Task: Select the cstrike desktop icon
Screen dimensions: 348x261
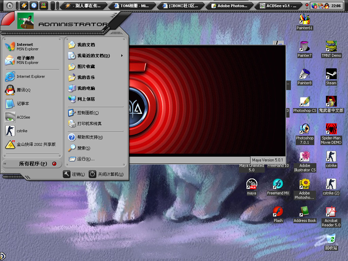Action: tap(331, 159)
